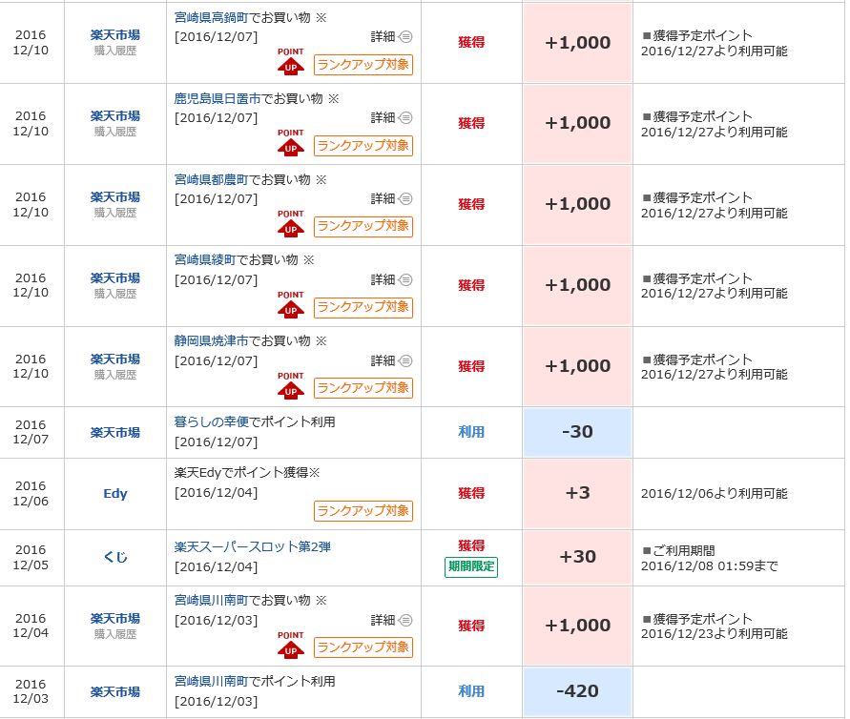Open 楽天スーパースロット第2弾 link
Screen dimensions: 850x719
point(252,547)
